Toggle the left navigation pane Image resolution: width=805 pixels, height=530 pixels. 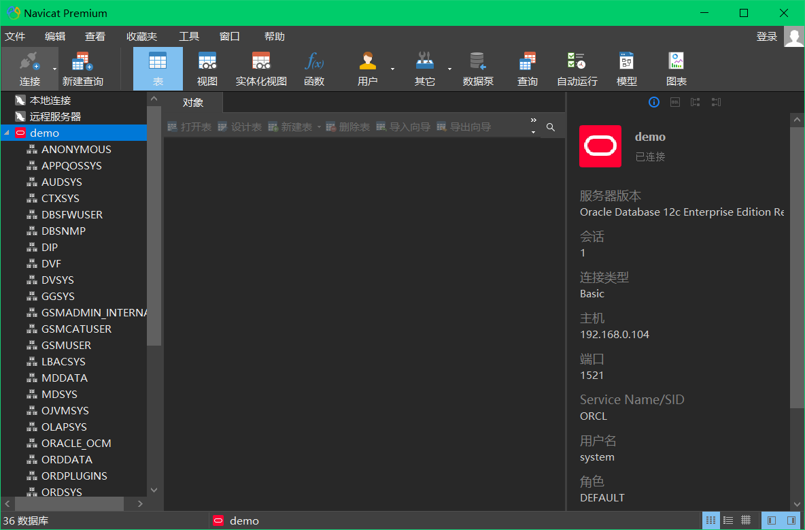coord(771,520)
